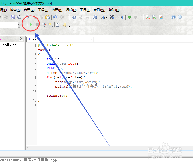Open the 构建(B) menu

pyautogui.click(x=57, y=10)
